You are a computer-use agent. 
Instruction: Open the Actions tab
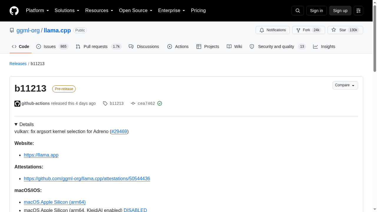[178, 47]
